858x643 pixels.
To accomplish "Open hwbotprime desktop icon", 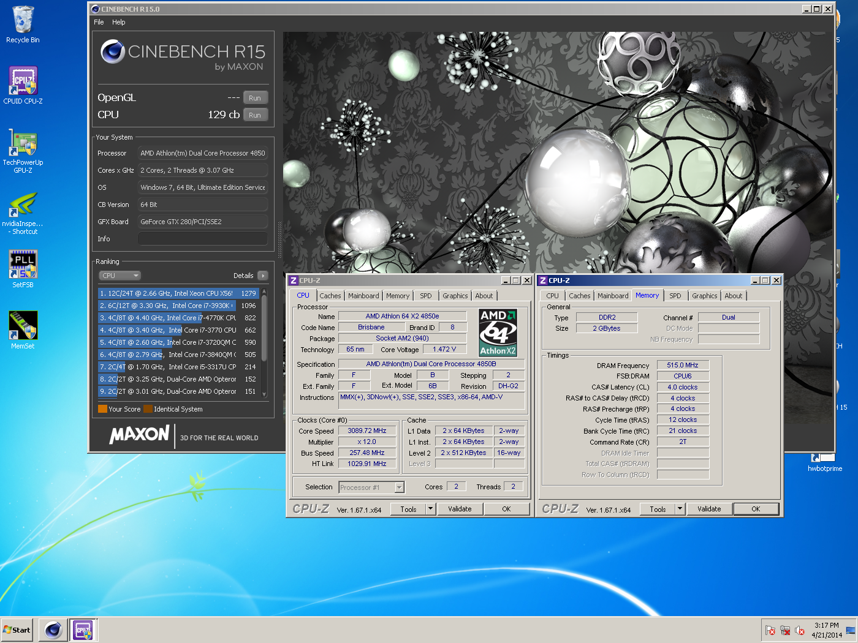I will 824,464.
